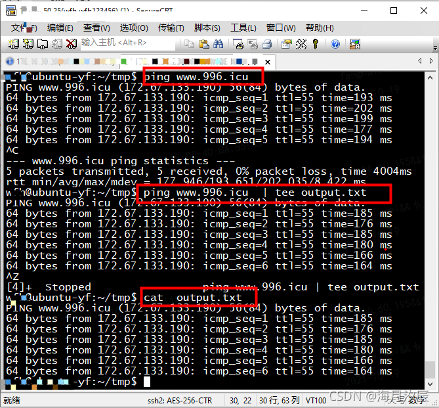The height and width of the screenshot is (408, 439).
Task: Click the SecureCRT title bar application icon
Action: point(11,11)
